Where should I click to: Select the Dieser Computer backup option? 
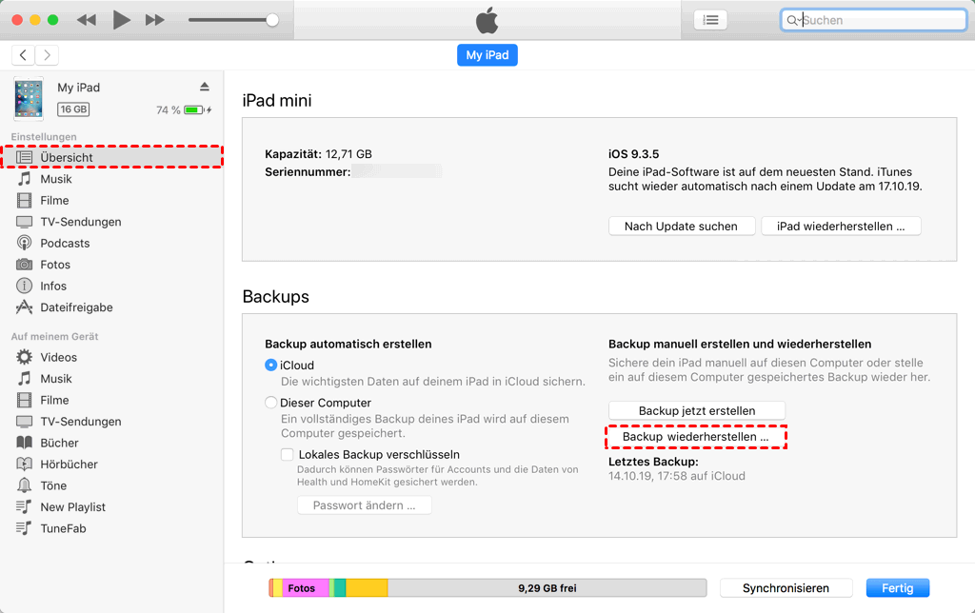[271, 403]
